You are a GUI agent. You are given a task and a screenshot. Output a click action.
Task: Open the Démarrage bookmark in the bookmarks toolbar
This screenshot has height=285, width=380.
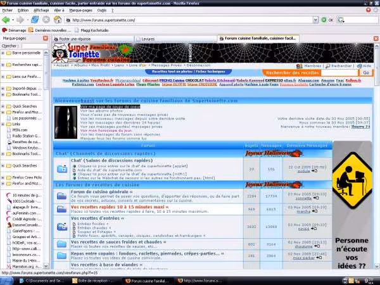[14, 30]
